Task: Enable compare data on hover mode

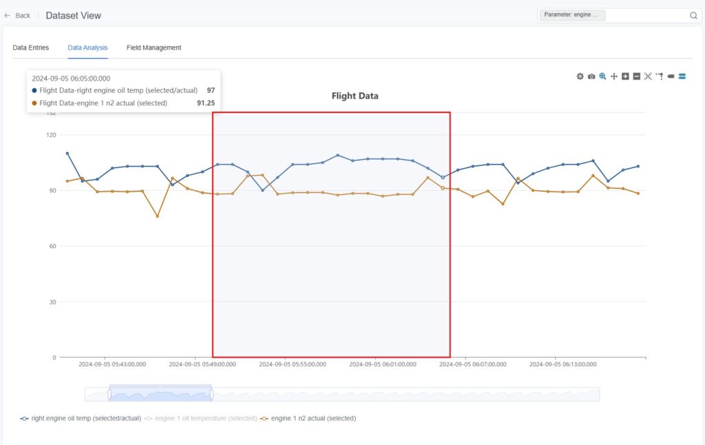Action: 682,76
